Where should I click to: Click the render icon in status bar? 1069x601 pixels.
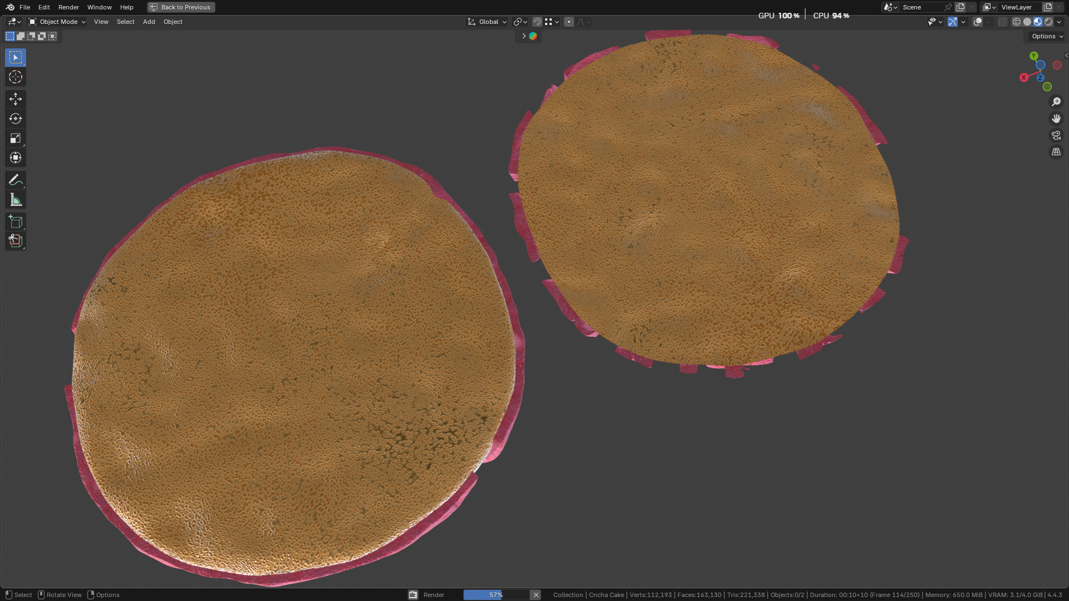click(x=413, y=595)
